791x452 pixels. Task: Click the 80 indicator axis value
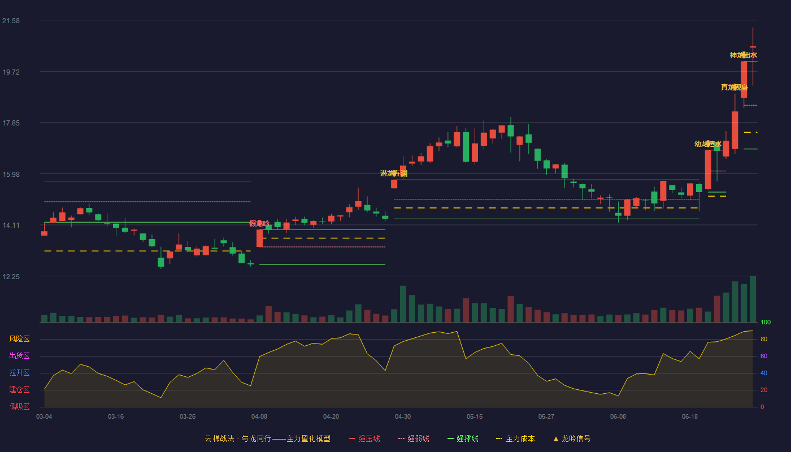pos(763,339)
